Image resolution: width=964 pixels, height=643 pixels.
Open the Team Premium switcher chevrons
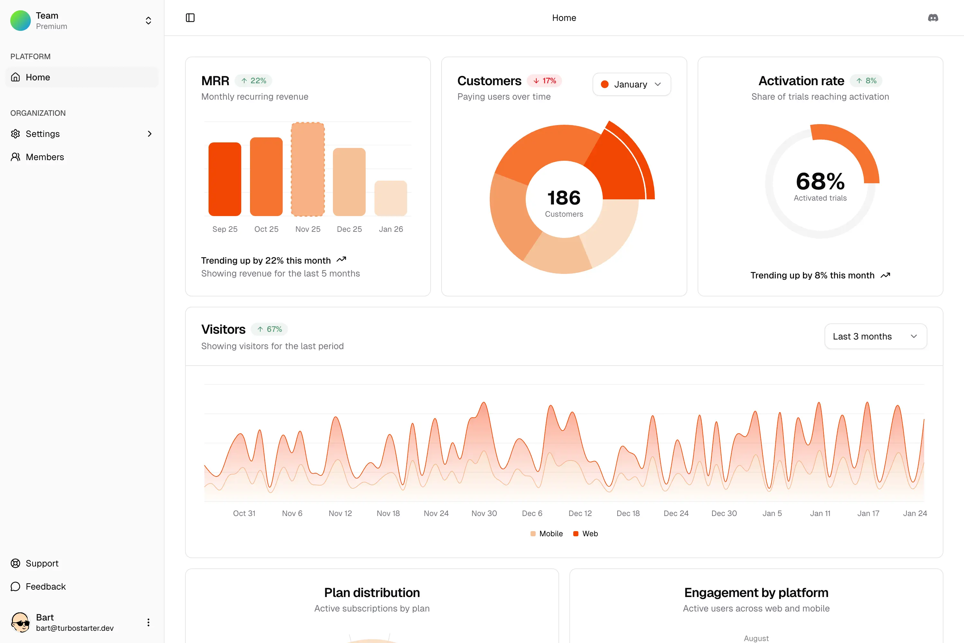pos(148,21)
